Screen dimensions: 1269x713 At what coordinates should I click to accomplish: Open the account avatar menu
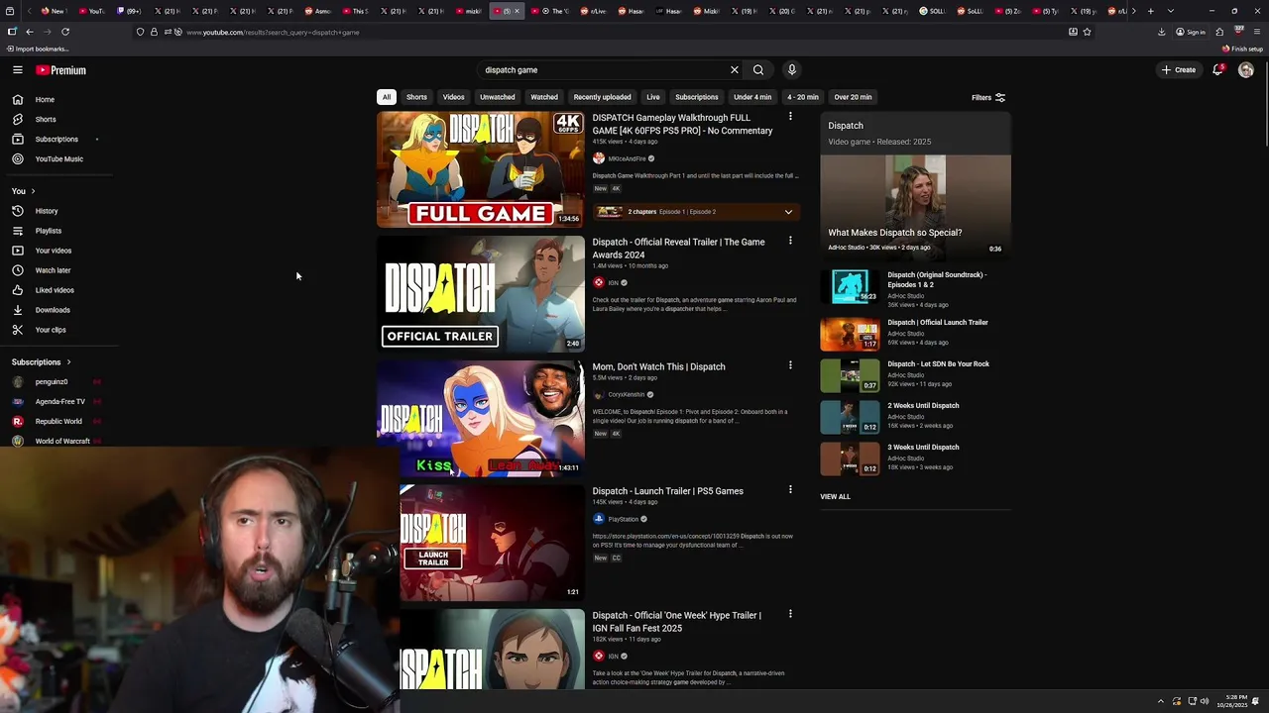tap(1246, 70)
